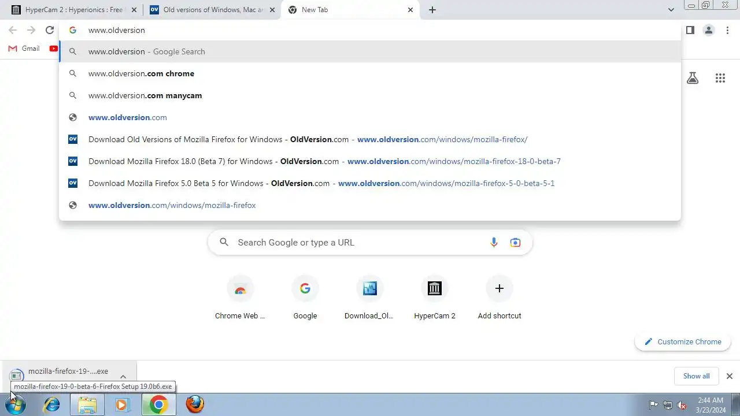Select the www.oldversion.com URL suggestion
This screenshot has height=416, width=740.
coord(370,117)
